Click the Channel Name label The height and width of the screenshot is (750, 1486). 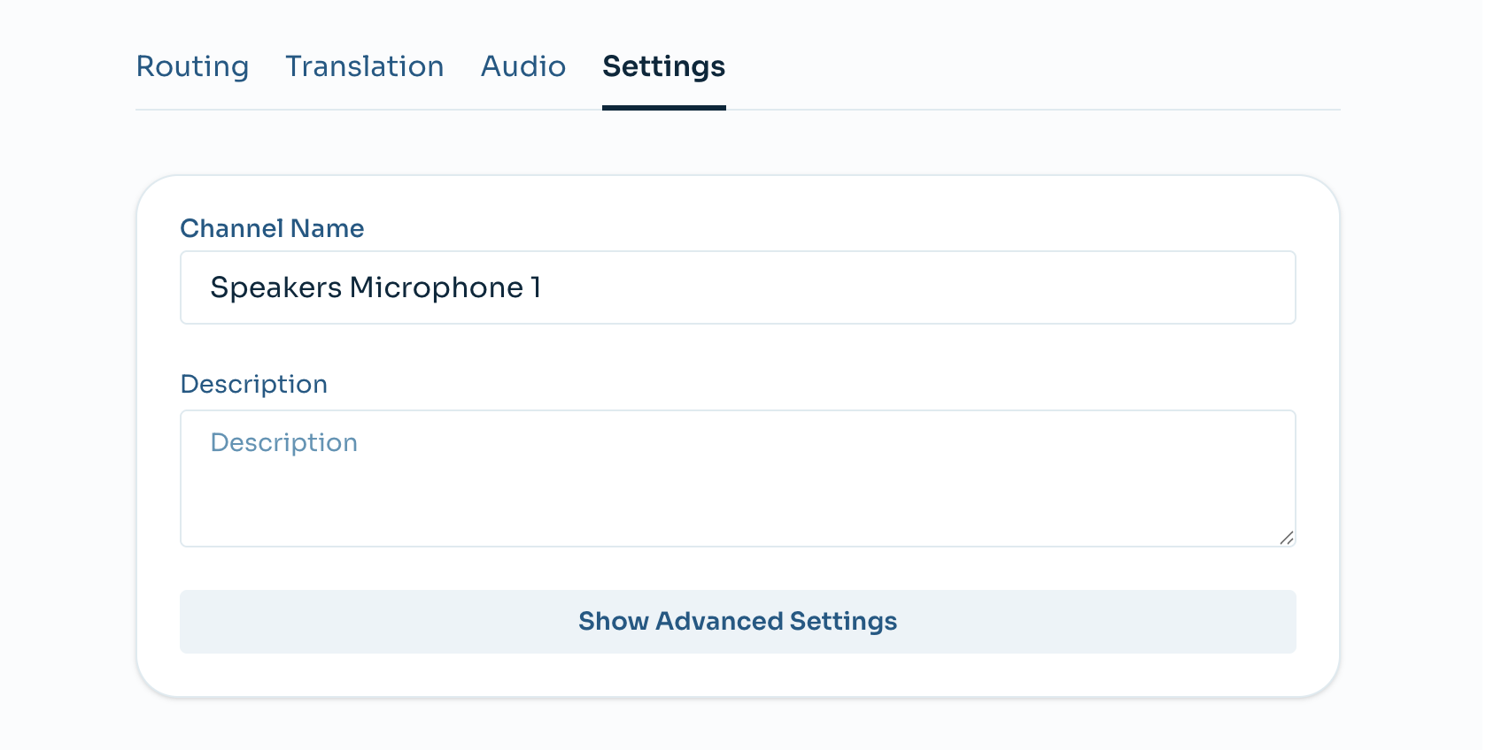pos(272,228)
